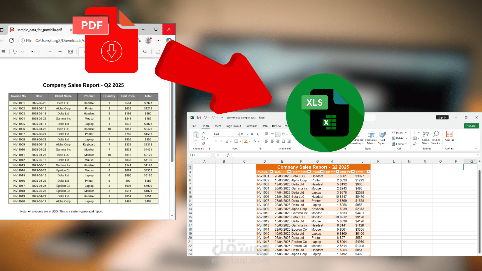
Task: Toggle Italic formatting in Excel
Action: [x=221, y=141]
